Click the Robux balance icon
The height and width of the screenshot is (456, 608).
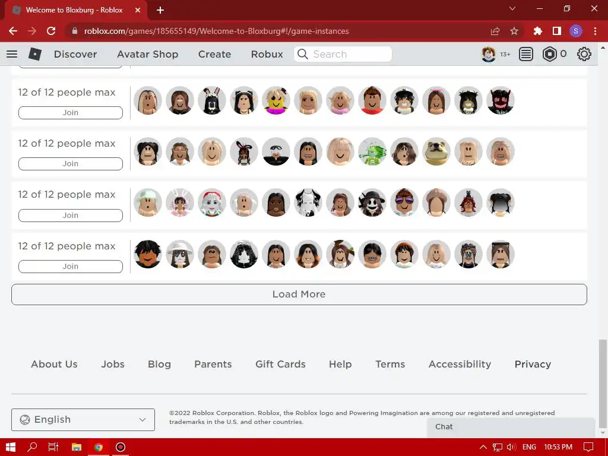coord(549,54)
